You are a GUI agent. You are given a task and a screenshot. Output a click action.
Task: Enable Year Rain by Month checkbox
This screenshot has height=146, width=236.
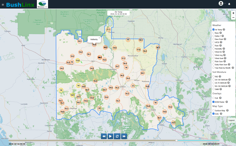pyautogui.click(x=213, y=68)
